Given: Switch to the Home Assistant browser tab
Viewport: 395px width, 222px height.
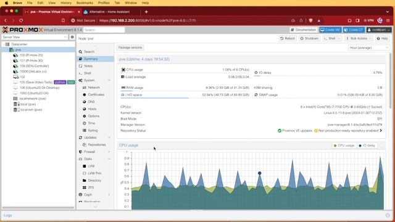Looking at the screenshot, I should (110, 12).
